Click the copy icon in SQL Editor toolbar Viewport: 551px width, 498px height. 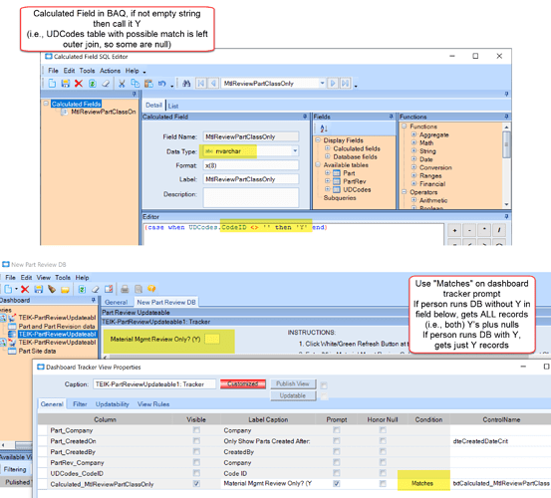tap(135, 84)
